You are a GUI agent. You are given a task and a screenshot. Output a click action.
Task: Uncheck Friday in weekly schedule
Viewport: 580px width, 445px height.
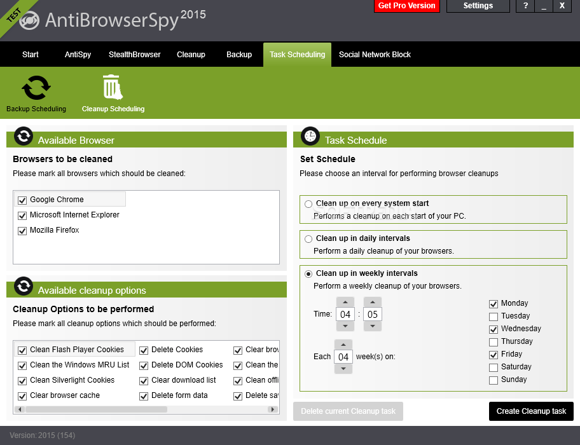(x=494, y=355)
